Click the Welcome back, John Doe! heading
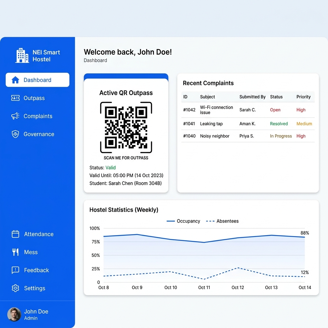This screenshot has width=328, height=328. tap(127, 52)
